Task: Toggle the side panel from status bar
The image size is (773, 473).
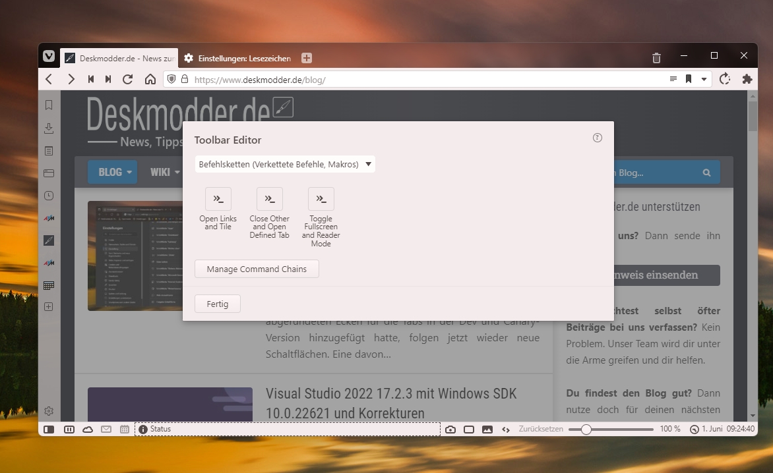Action: [49, 430]
